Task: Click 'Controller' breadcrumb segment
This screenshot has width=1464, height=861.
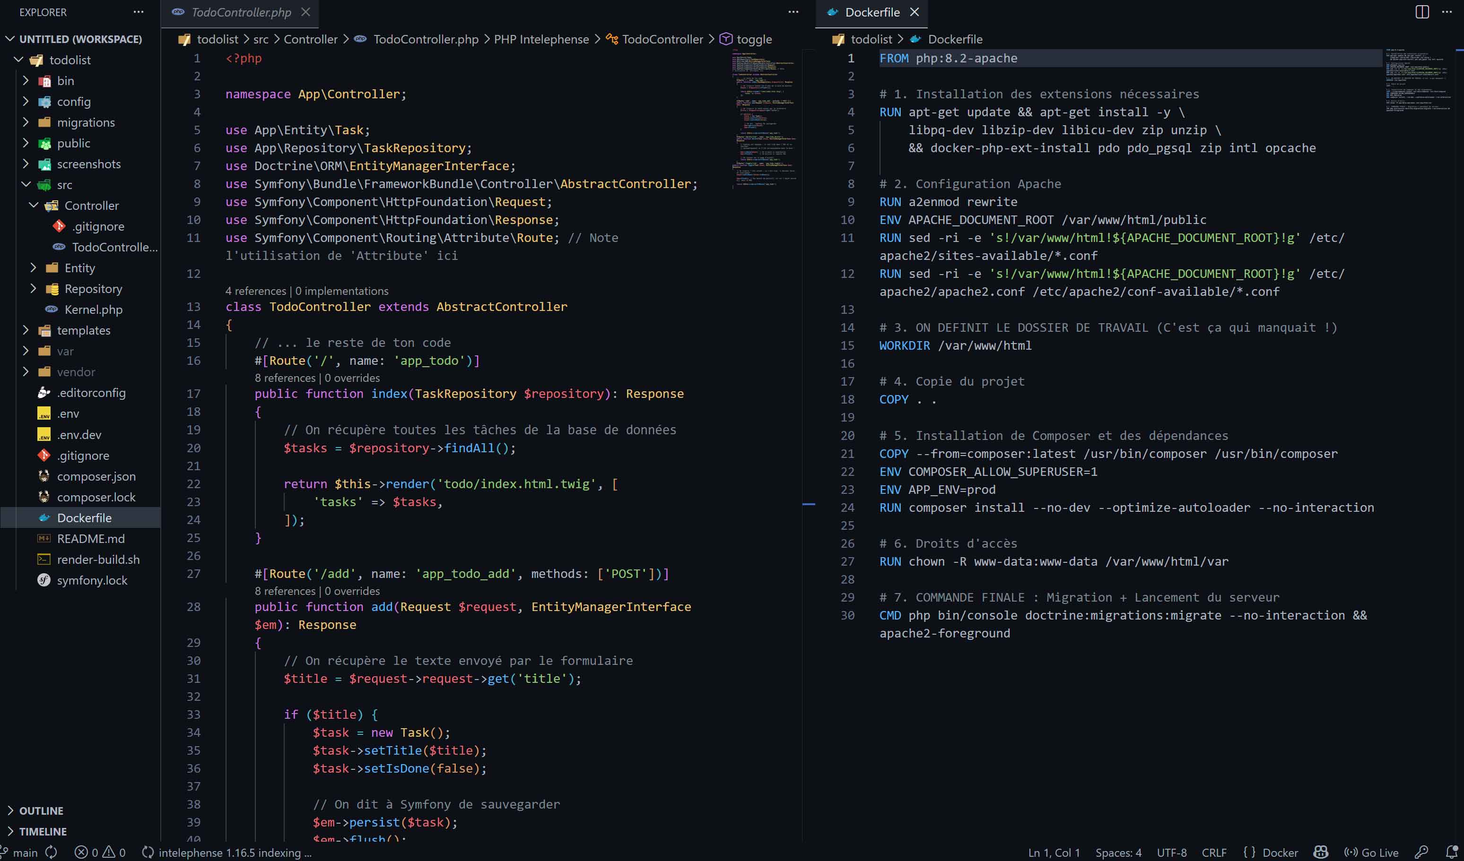Action: click(x=310, y=39)
